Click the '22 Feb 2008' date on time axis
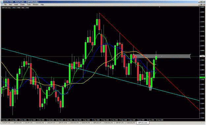This screenshot has height=125, width=206. pyautogui.click(x=69, y=120)
